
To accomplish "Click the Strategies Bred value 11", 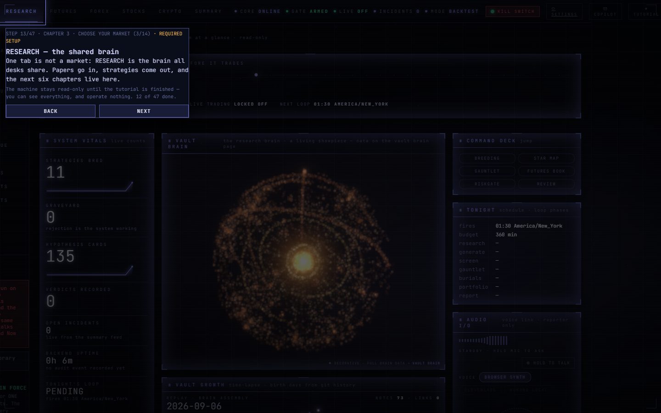I will pos(56,173).
